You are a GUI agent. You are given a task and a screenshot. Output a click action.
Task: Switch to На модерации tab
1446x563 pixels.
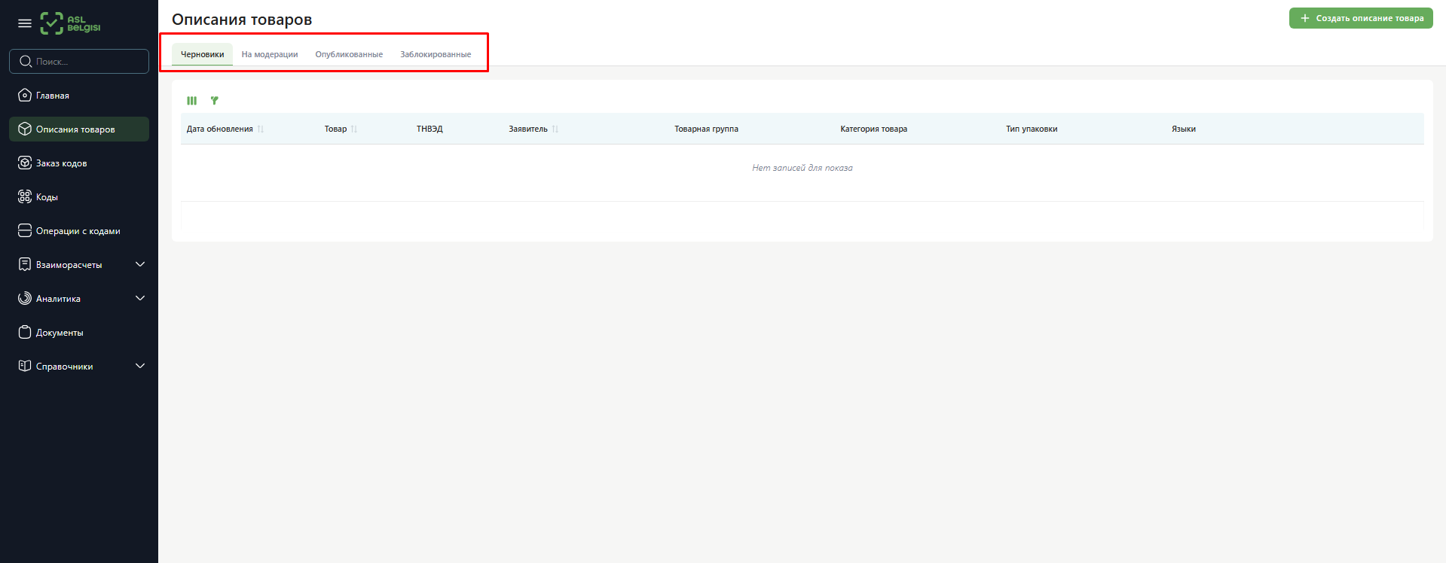pyautogui.click(x=270, y=54)
